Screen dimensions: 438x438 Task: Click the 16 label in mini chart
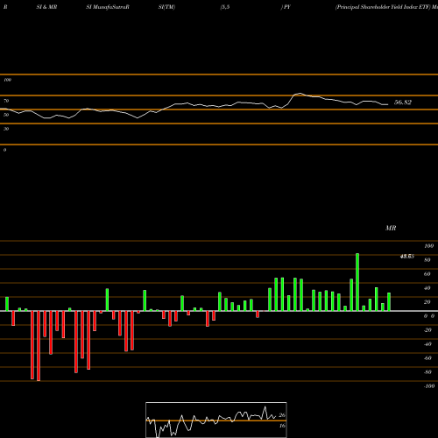pyautogui.click(x=282, y=426)
